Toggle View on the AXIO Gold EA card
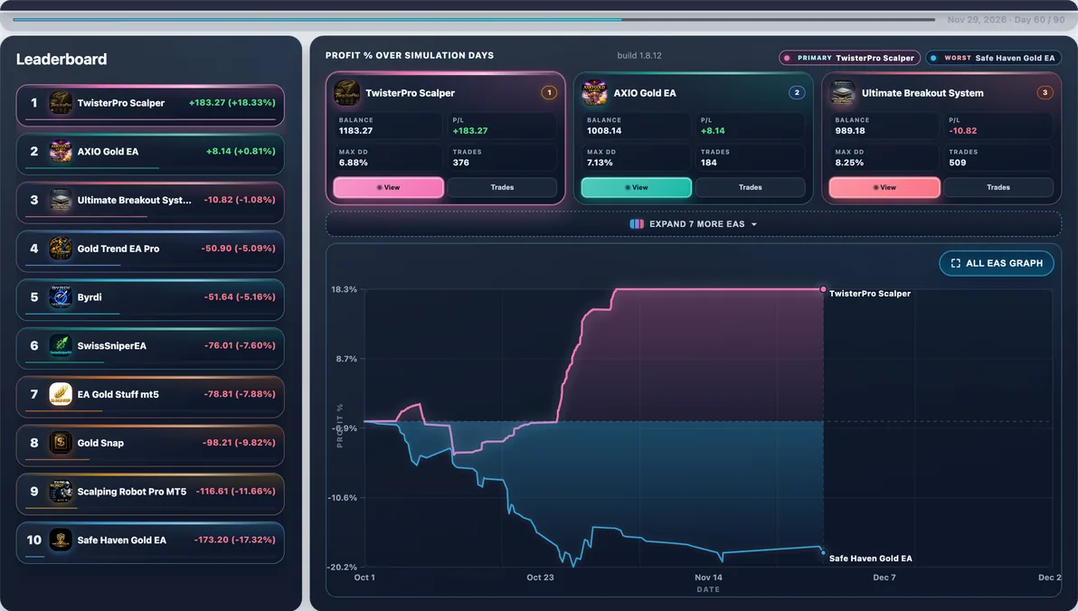 click(636, 188)
